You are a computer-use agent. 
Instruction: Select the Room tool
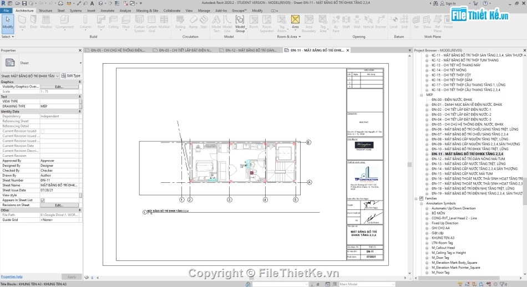coord(254,22)
